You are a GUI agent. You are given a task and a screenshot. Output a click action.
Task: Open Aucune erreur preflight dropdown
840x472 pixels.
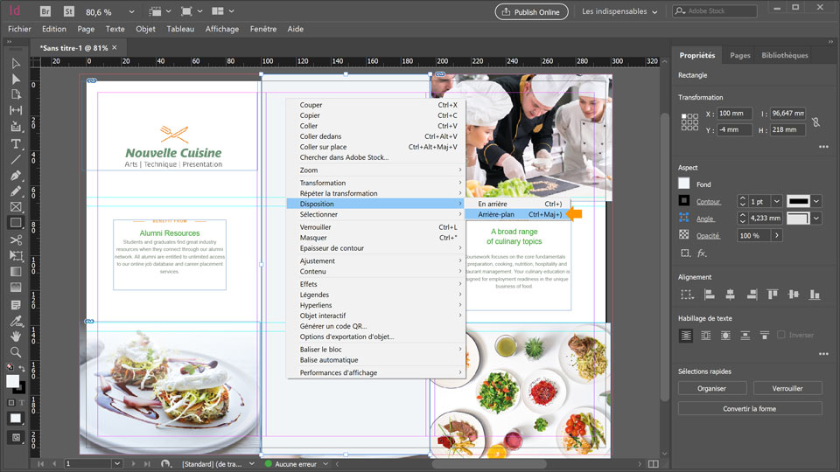[325, 464]
